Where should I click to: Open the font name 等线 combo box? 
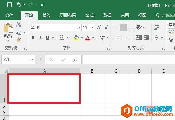click(x=55, y=27)
